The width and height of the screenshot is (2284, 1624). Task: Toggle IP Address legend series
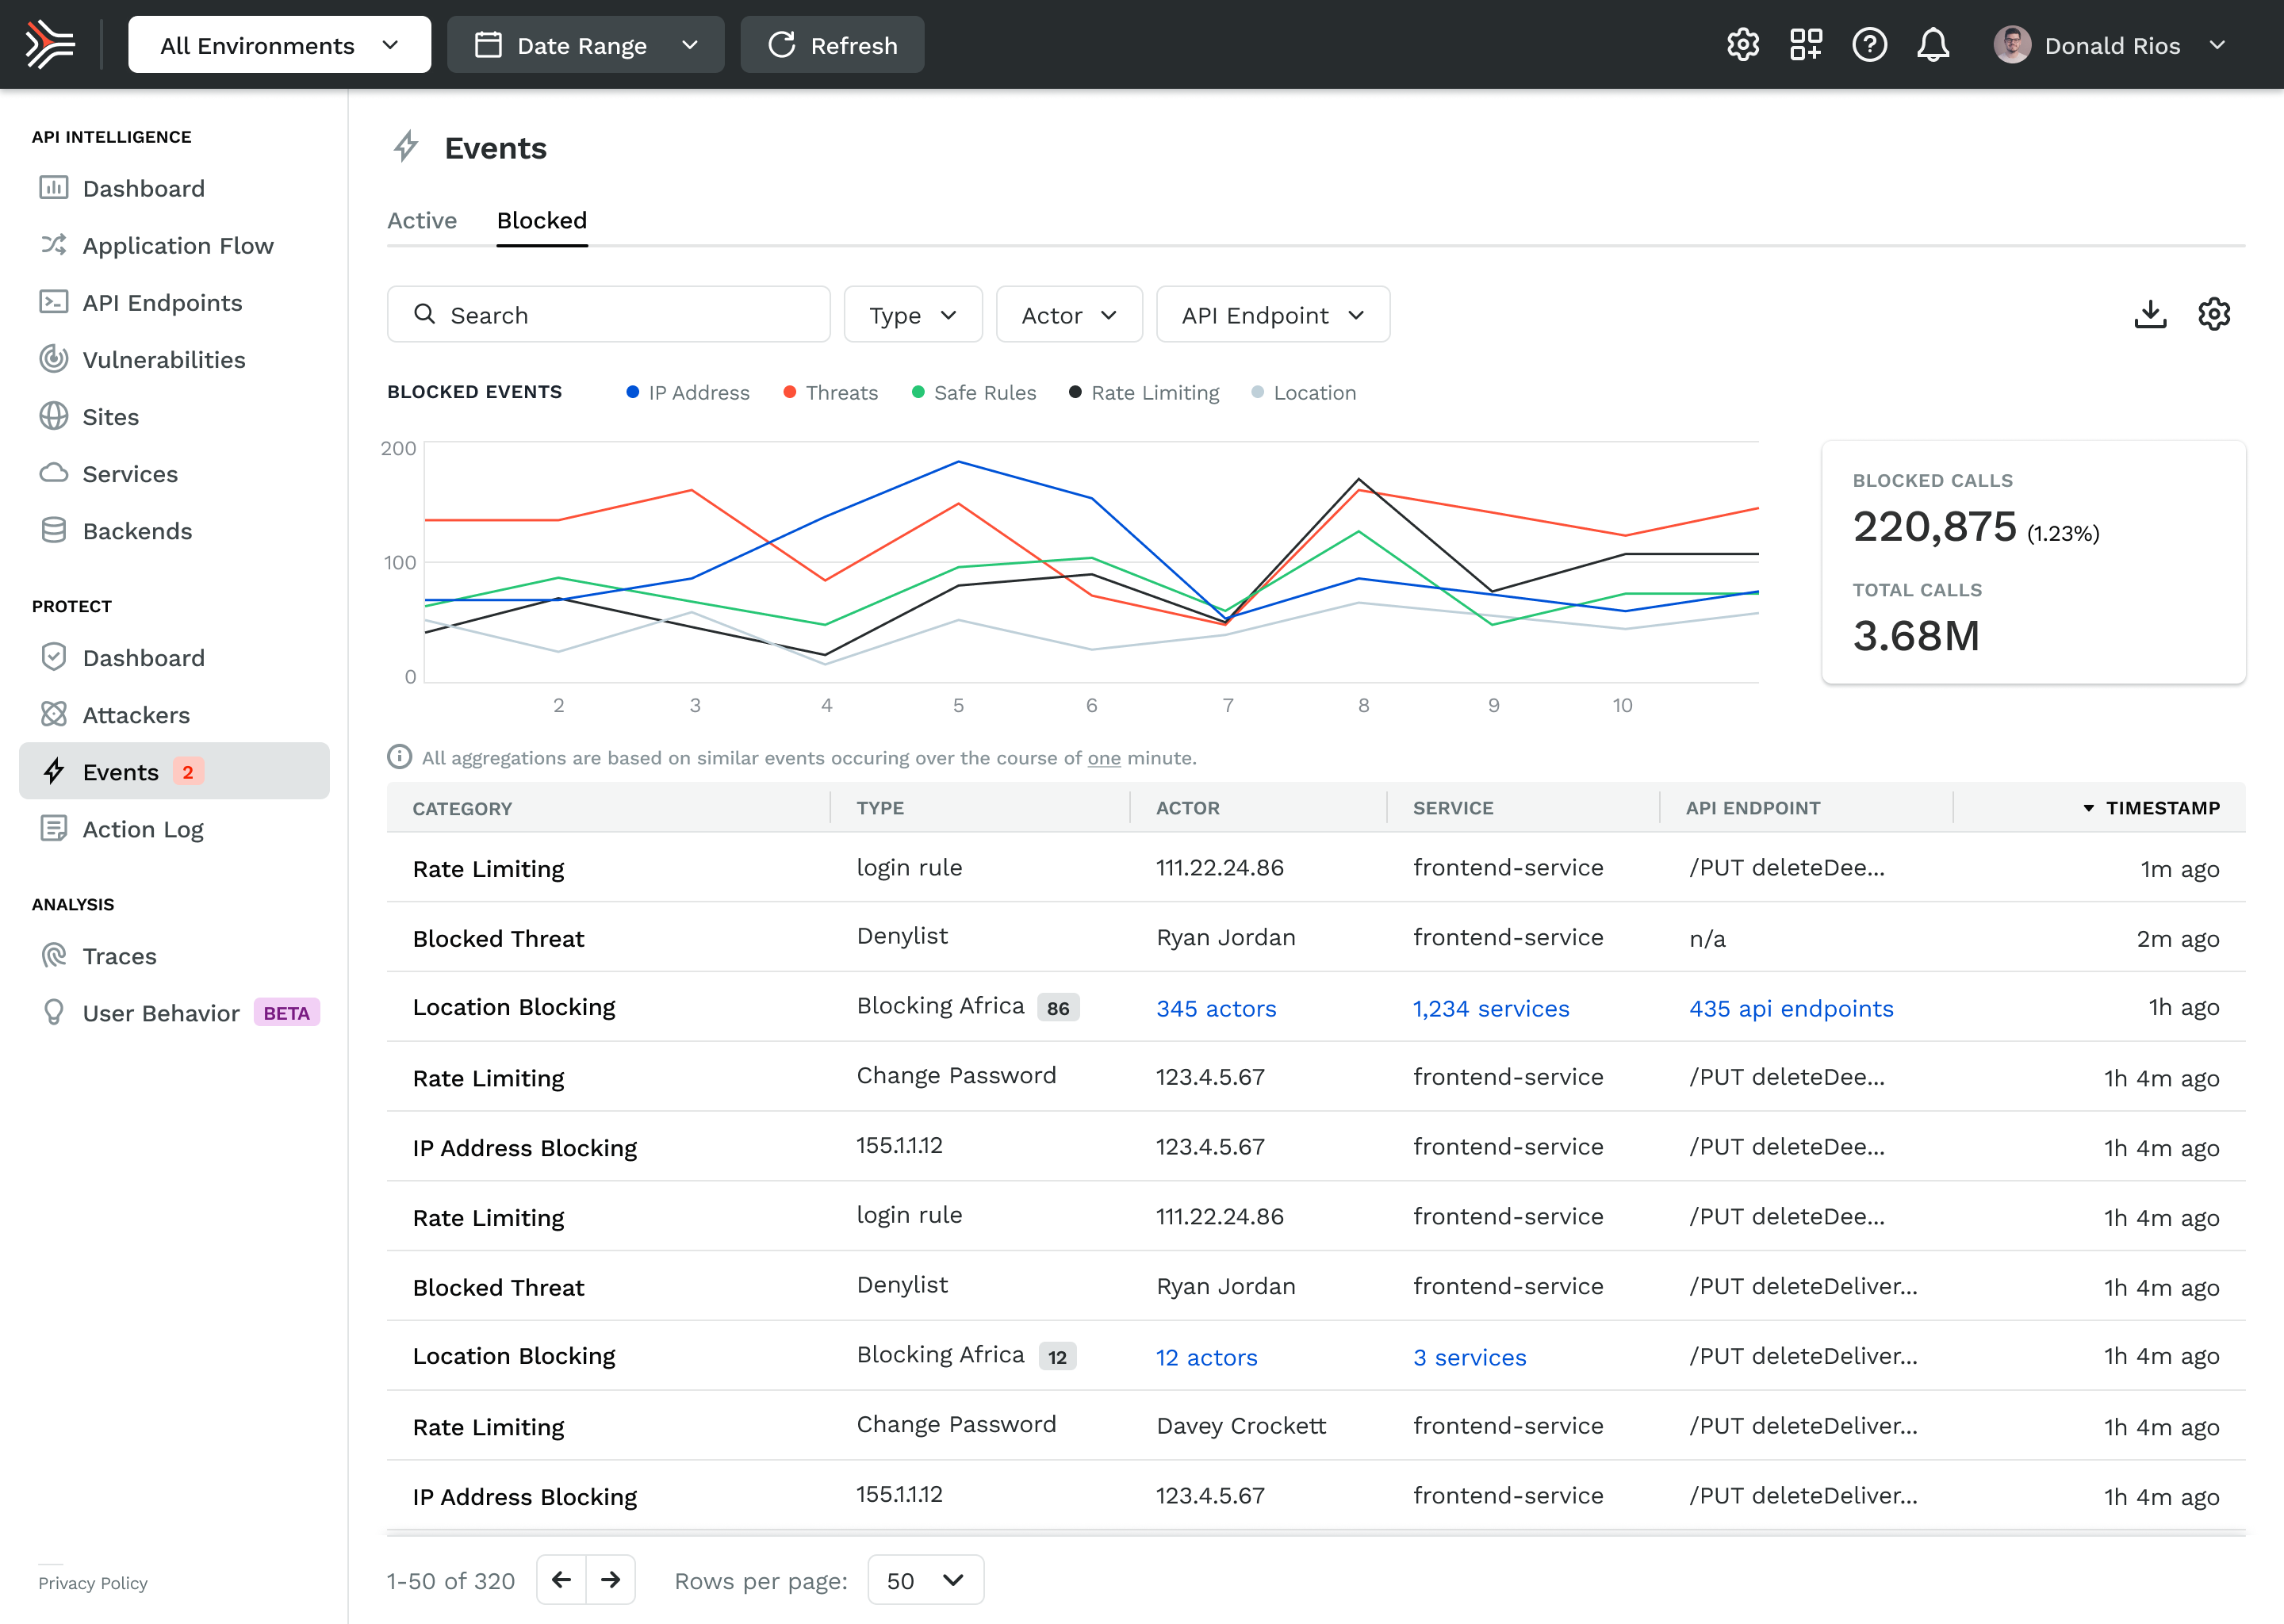688,393
